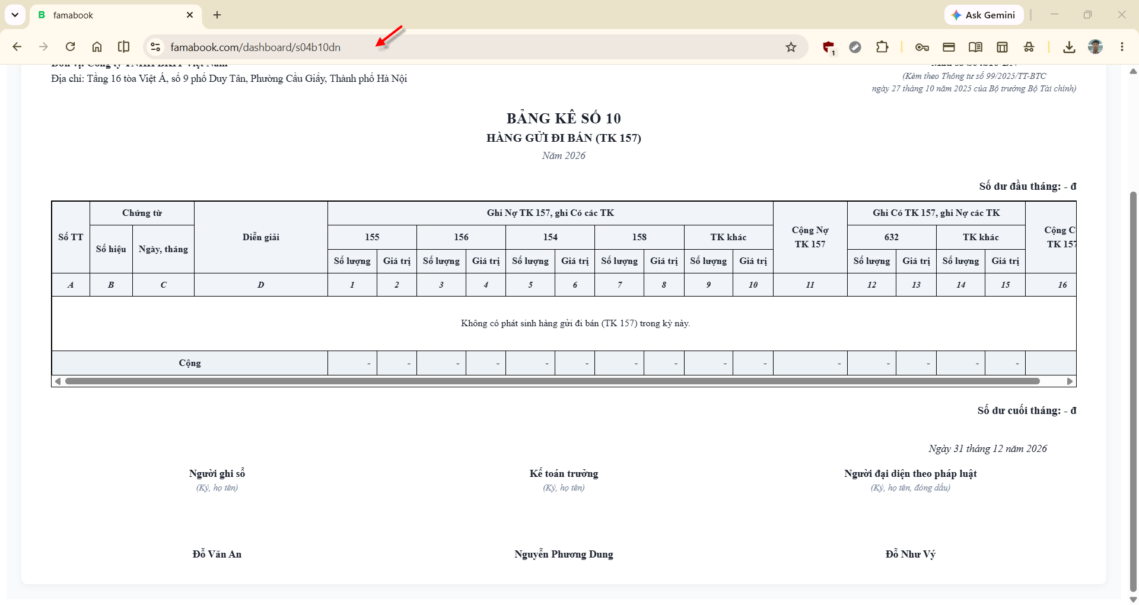Click the table's left scroll arrow
This screenshot has width=1139, height=605.
click(58, 381)
